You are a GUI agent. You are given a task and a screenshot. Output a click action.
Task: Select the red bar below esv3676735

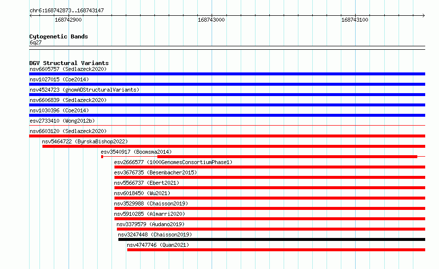270,177
